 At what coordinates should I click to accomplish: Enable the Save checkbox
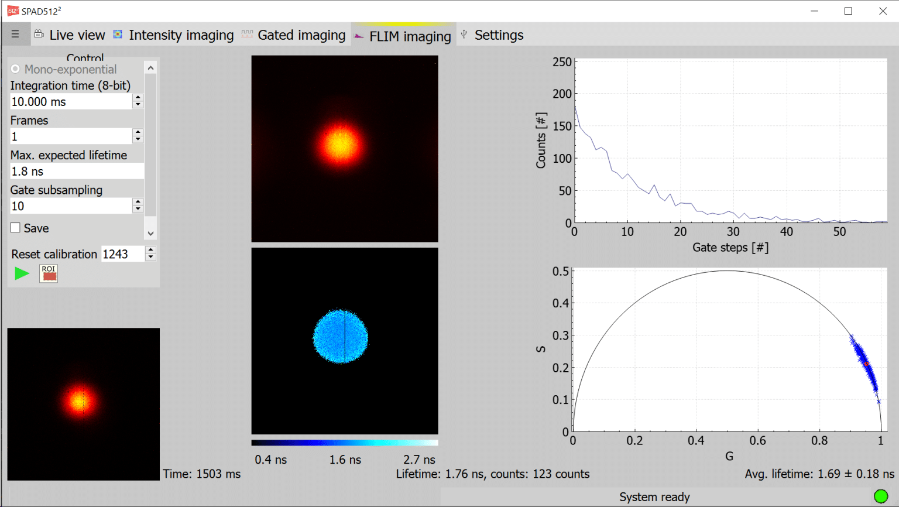pos(15,228)
